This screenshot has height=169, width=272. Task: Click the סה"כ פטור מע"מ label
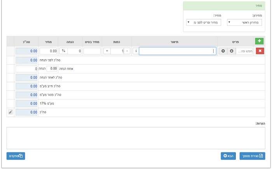click(x=51, y=95)
